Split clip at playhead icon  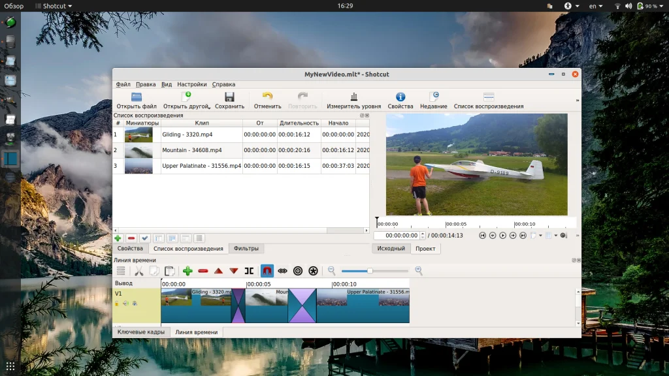[249, 271]
